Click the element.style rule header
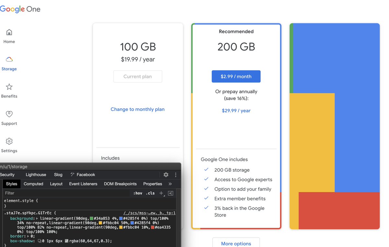The image size is (389, 247). click(21, 201)
